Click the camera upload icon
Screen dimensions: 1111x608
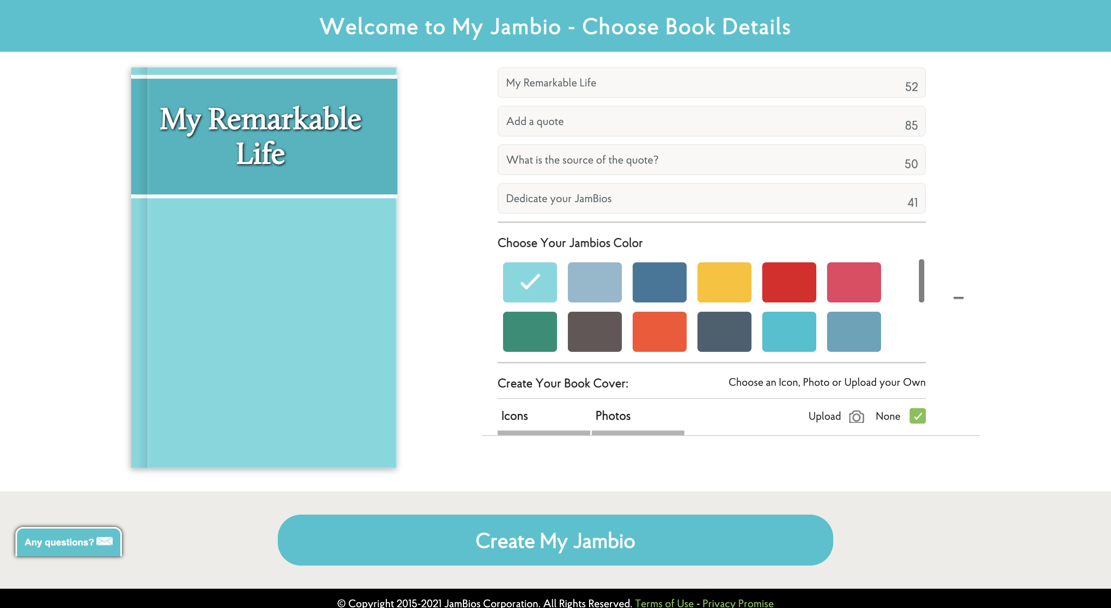point(856,417)
